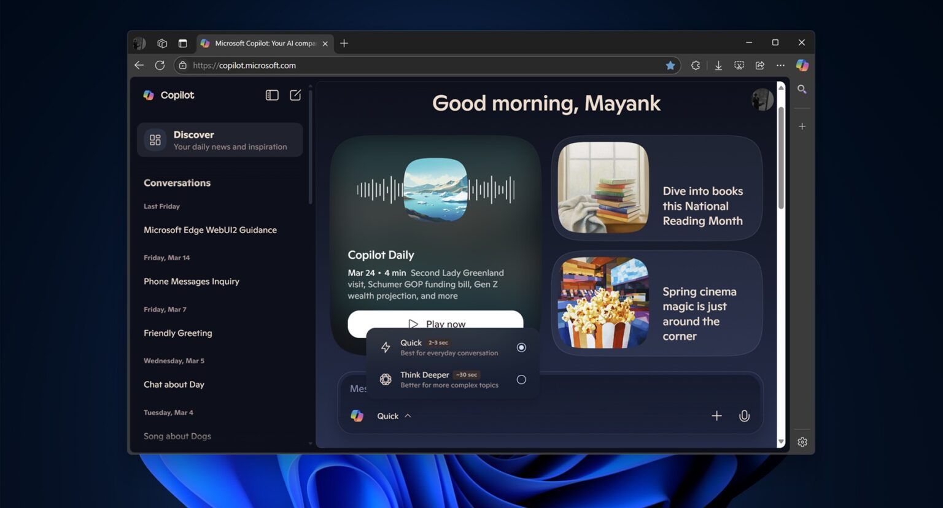This screenshot has width=943, height=508.
Task: Click the "Wednesday, Mar 5" date label
Action: 174,361
